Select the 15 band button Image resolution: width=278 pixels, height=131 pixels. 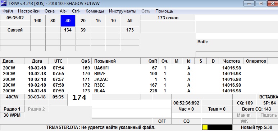[98, 21]
